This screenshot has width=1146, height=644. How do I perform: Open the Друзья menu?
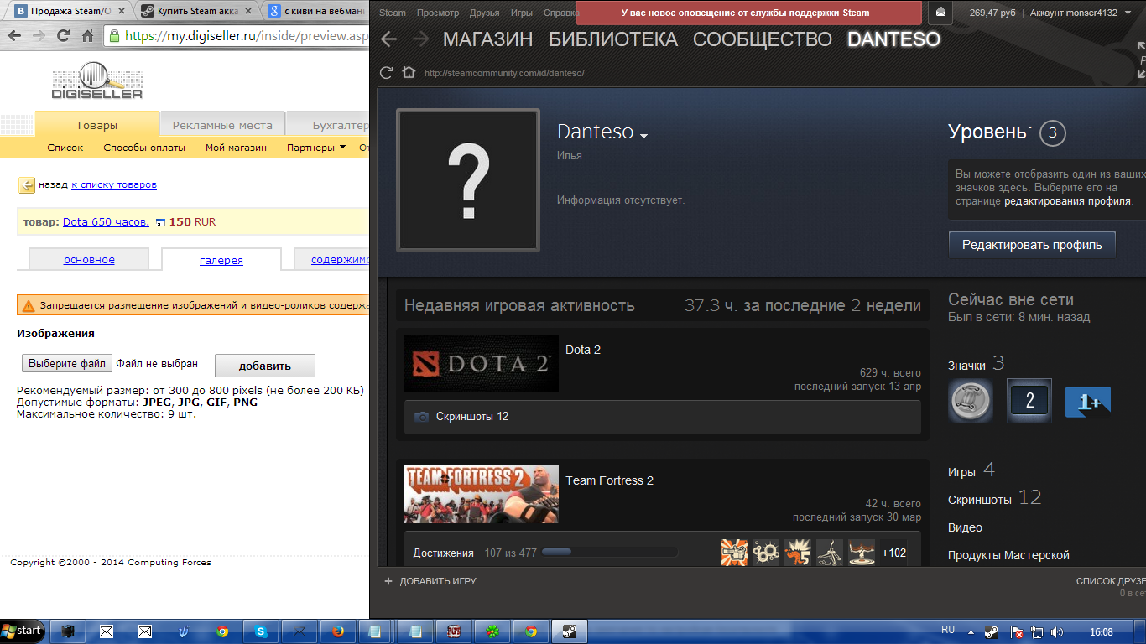(485, 13)
